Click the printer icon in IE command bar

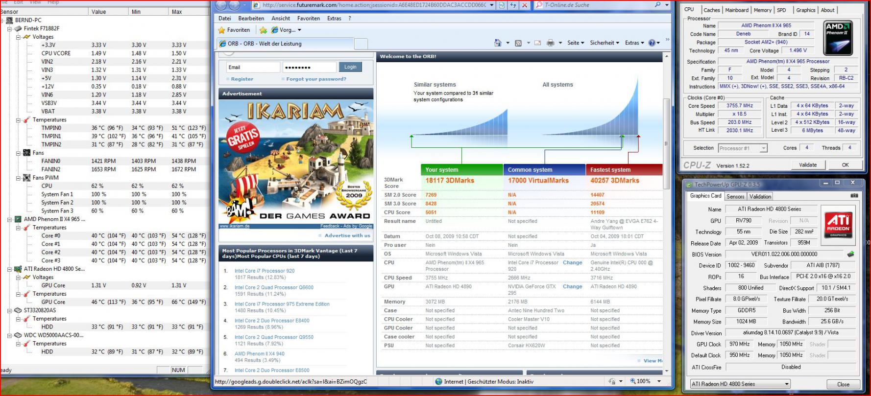pyautogui.click(x=551, y=43)
